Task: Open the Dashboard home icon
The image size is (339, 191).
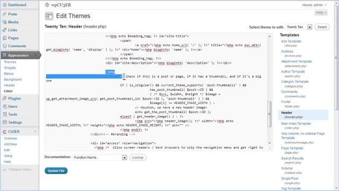Action: [5, 5]
